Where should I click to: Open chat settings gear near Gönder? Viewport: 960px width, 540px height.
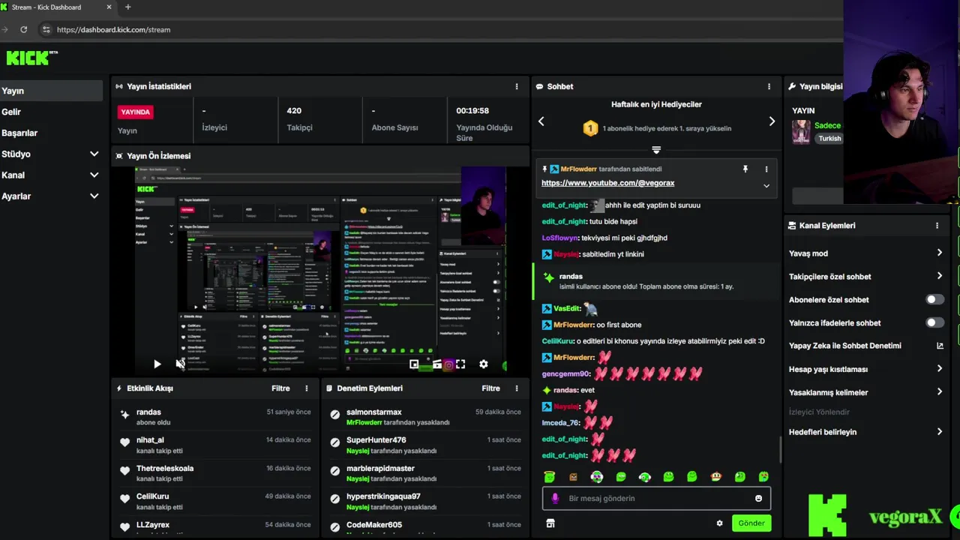tap(719, 523)
